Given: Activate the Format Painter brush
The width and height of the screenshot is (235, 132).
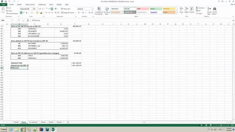Looking at the screenshot, I should (x=12, y=14).
